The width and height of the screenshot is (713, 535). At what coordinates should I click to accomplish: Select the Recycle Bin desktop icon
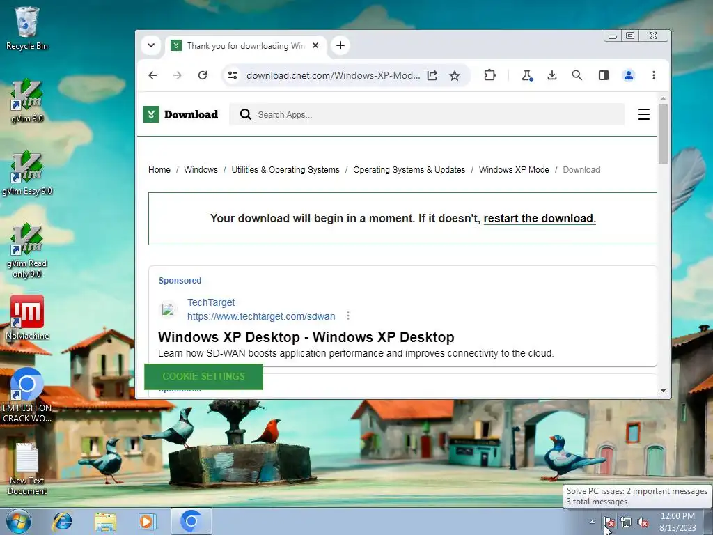point(27,28)
